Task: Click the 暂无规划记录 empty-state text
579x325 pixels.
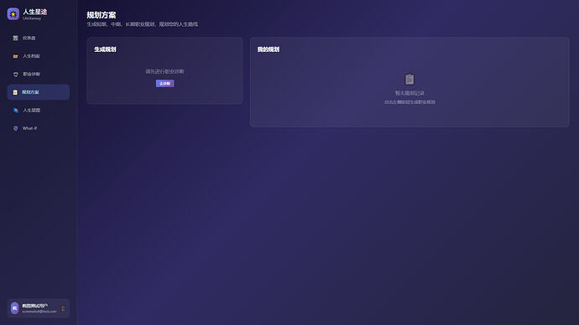Action: (409, 93)
